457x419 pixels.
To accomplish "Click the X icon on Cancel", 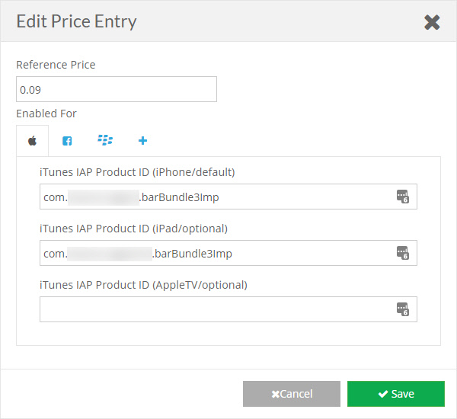I will [x=275, y=394].
